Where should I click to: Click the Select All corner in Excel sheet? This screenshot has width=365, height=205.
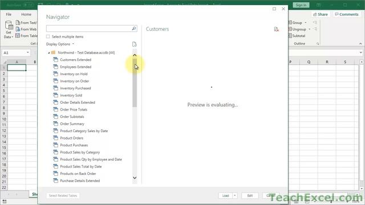(4, 62)
